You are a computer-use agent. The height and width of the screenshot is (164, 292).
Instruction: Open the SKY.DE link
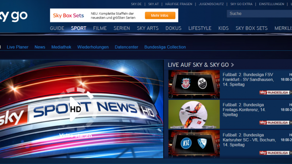coord(136,4)
